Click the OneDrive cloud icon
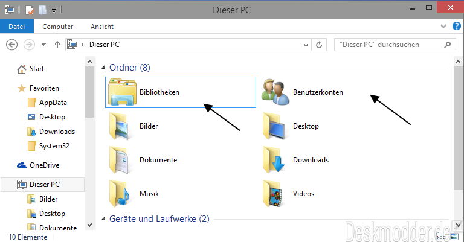The width and height of the screenshot is (464, 242). (x=22, y=165)
